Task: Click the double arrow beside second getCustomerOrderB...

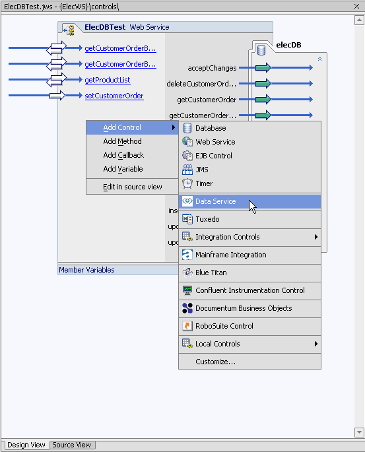Action: [x=57, y=64]
